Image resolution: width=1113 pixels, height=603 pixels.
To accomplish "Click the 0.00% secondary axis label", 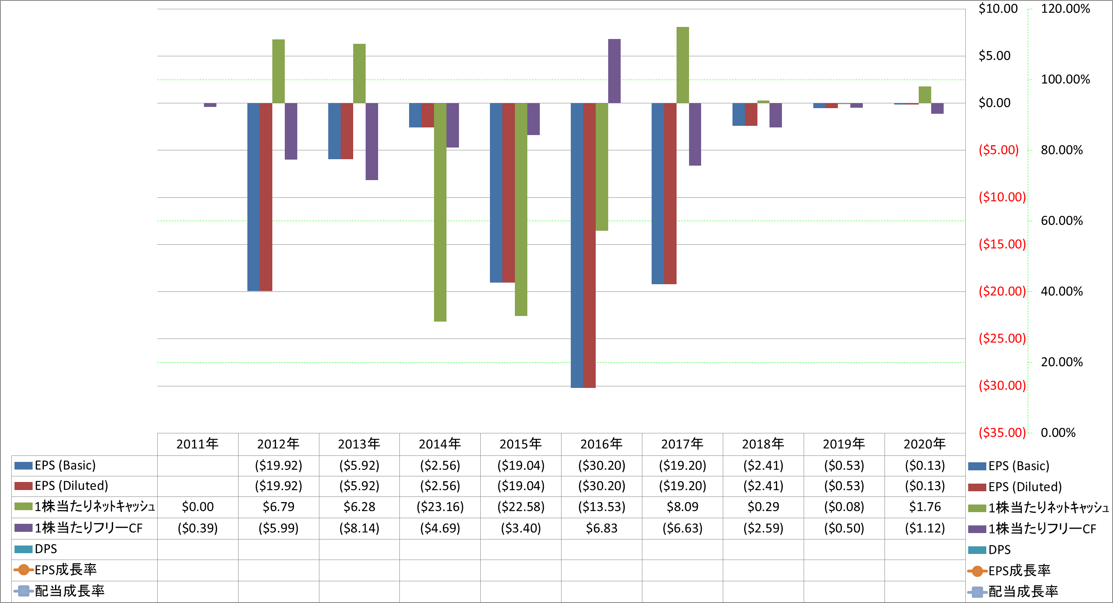I will coord(1058,433).
